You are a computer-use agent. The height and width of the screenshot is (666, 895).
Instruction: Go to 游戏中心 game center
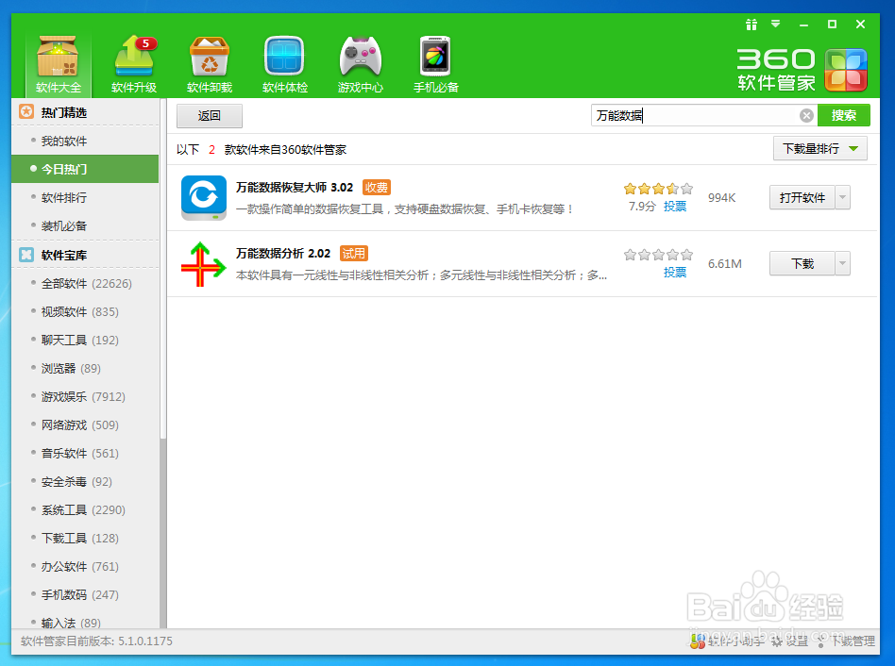(x=360, y=64)
